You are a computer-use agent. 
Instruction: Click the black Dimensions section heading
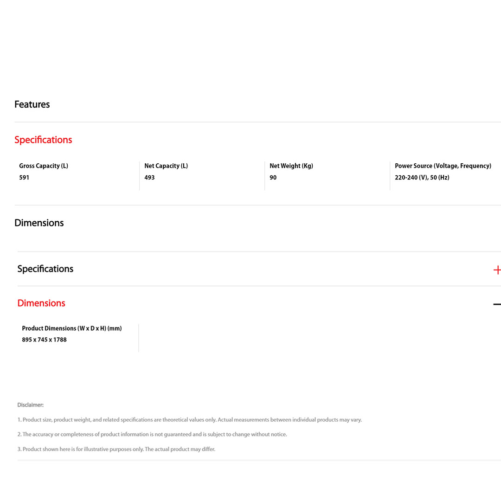click(39, 223)
